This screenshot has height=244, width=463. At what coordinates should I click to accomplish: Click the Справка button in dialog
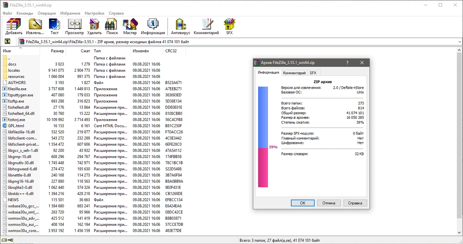pos(355,203)
